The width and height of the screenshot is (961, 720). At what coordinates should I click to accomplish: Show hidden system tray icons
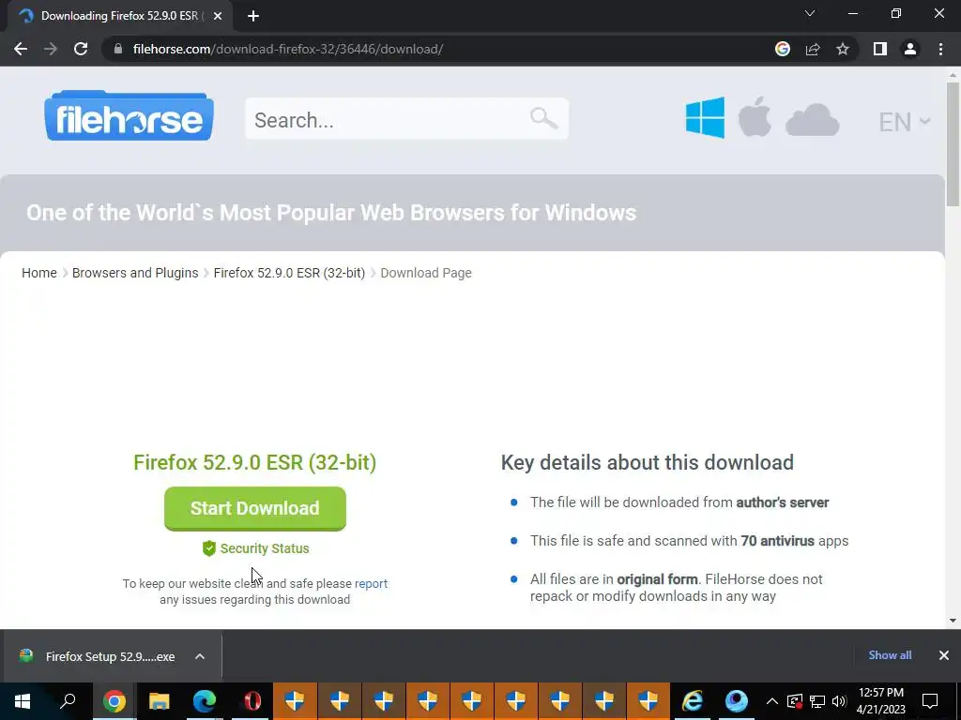coord(772,701)
